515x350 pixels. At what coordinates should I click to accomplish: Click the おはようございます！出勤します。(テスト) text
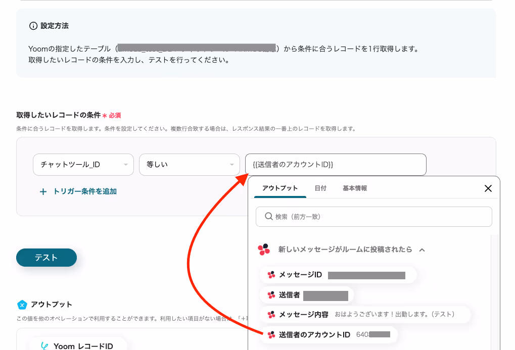[394, 314]
